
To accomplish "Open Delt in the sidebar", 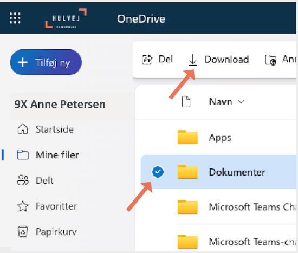I will coord(44,180).
